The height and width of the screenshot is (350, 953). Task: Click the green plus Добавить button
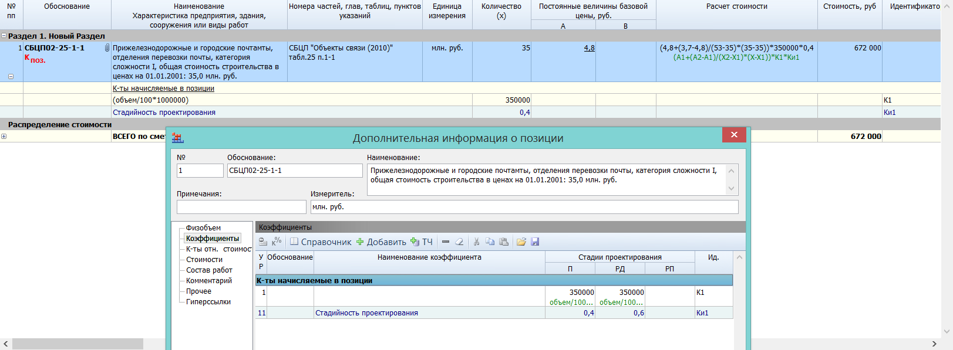coord(381,242)
